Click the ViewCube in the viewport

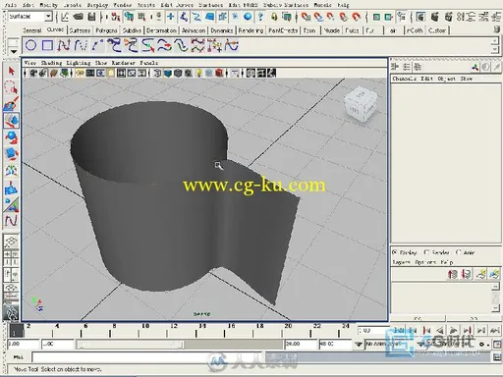[x=361, y=104]
